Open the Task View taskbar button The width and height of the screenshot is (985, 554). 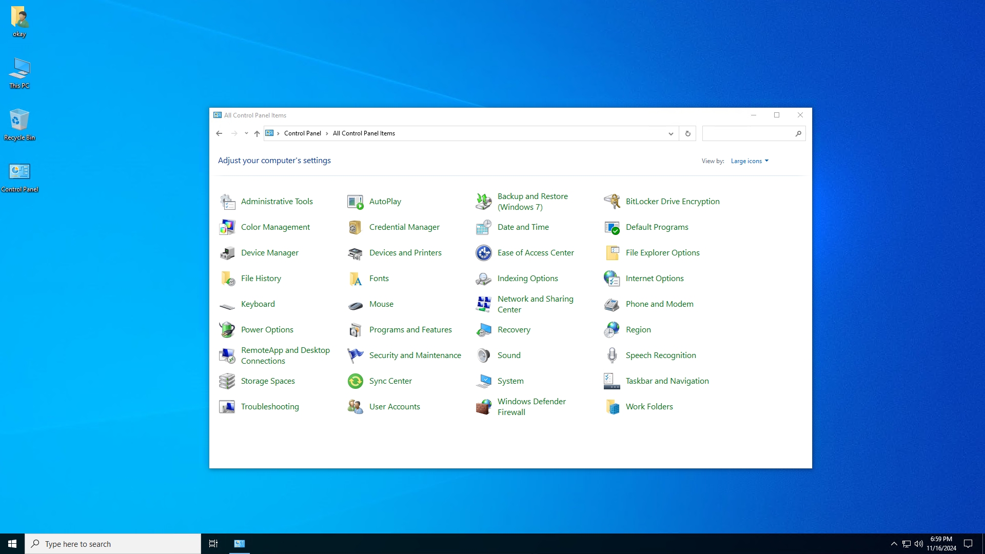point(213,544)
